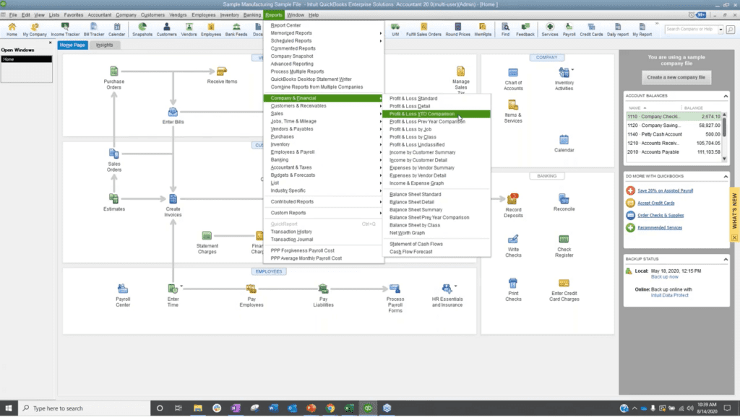Viewport: 740px width, 417px height.
Task: Expand Vendors & Payables submenu
Action: point(323,128)
